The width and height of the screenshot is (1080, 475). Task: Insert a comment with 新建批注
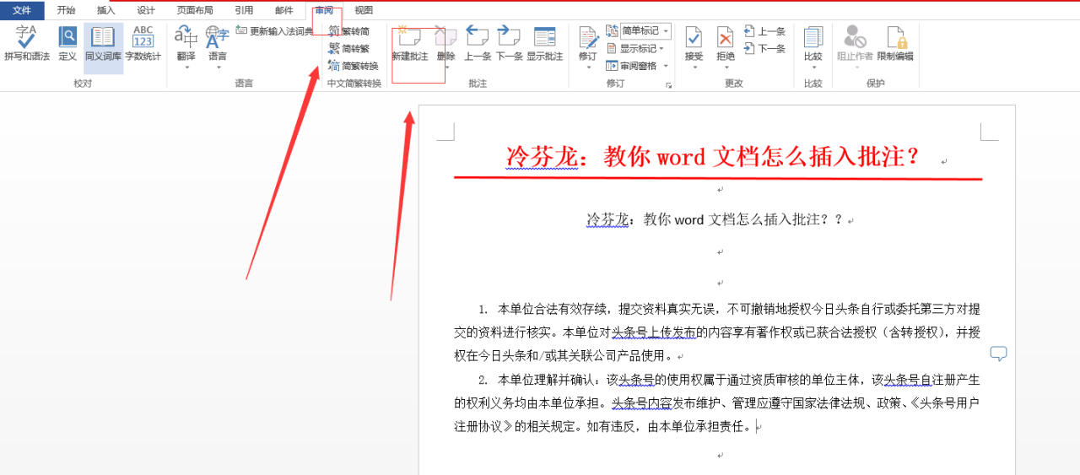point(410,44)
